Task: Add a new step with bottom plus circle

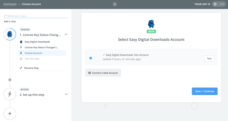Action: (x=10, y=114)
